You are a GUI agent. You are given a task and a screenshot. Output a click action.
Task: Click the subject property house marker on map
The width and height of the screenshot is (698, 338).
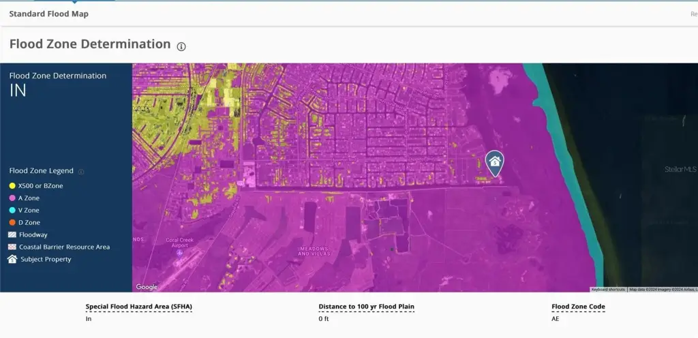point(495,162)
